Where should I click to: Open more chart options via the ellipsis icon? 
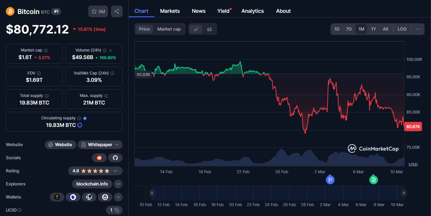(x=418, y=29)
